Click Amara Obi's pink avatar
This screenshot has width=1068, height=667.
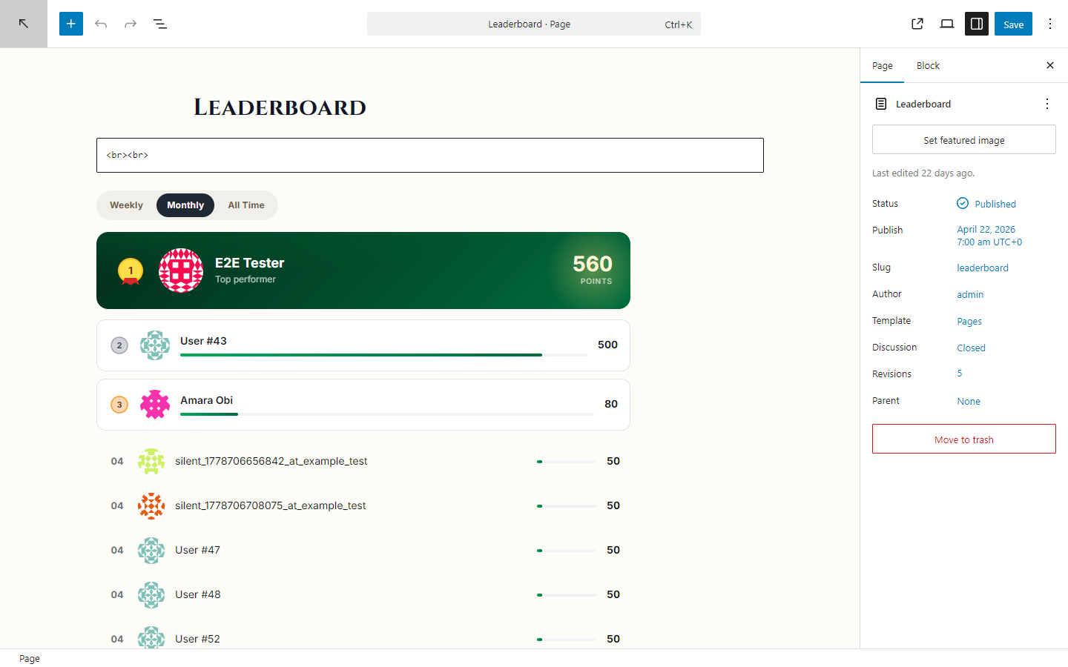(155, 405)
